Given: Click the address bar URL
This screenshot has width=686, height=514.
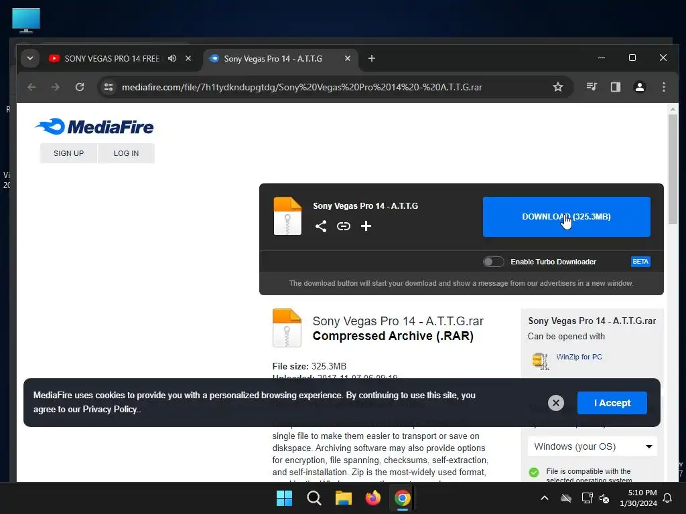Looking at the screenshot, I should click(302, 87).
